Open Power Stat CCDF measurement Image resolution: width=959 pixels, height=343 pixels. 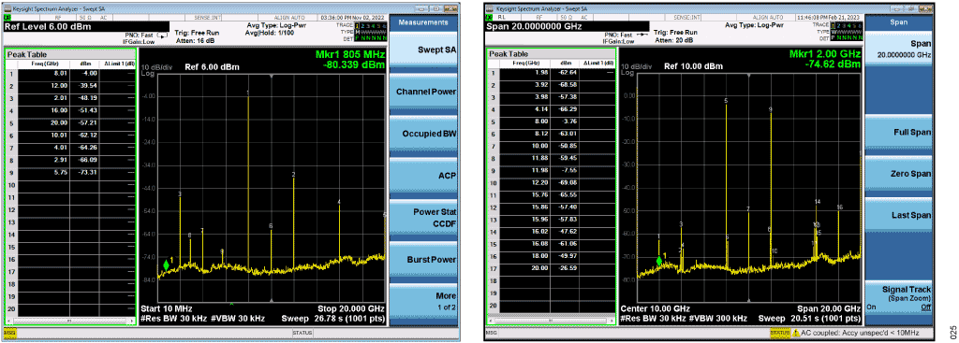pos(423,217)
